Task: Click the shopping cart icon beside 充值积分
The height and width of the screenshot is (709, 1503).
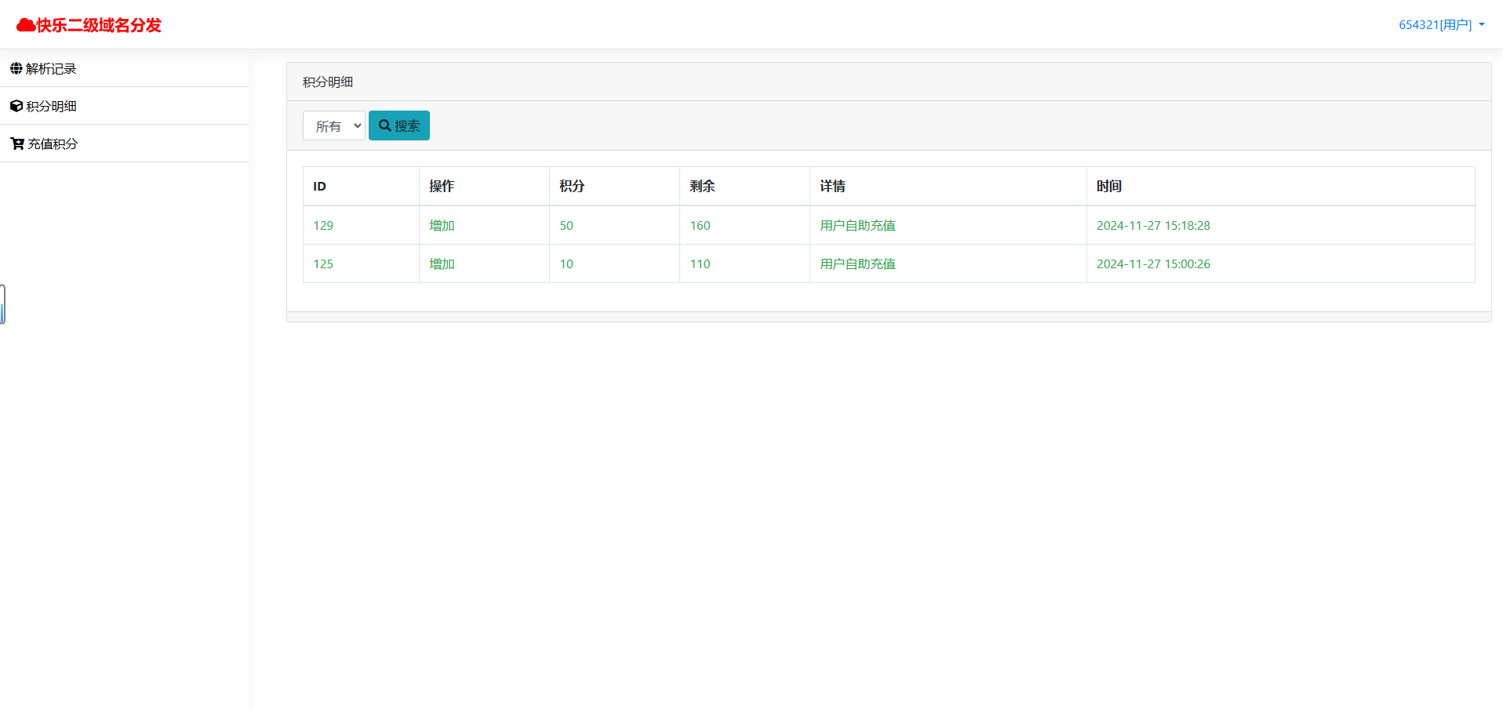Action: point(16,144)
